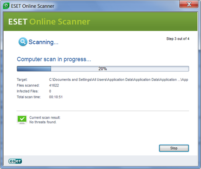Click the blue magnifier Scanning icon
Viewport: 201px width, 169px height.
click(x=23, y=42)
